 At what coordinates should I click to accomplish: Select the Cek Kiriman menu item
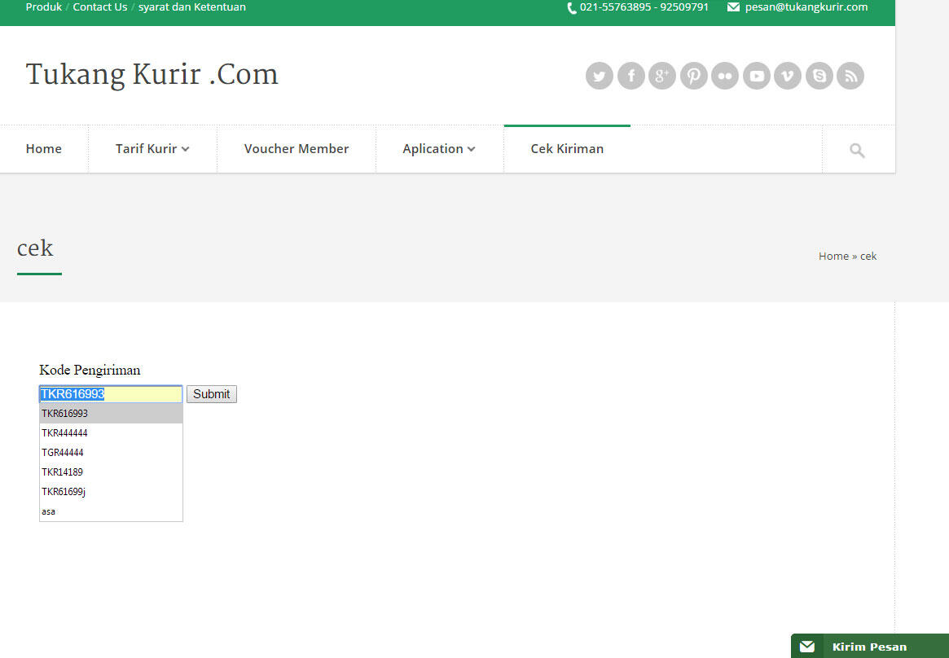tap(567, 149)
